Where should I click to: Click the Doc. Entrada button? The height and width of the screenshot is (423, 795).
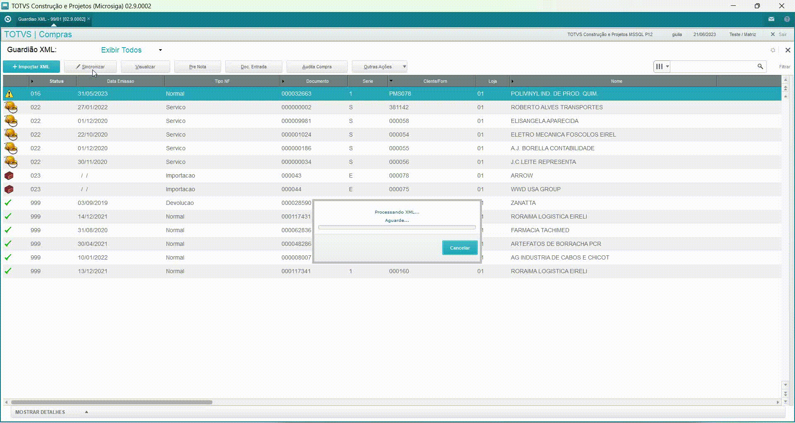[x=254, y=67]
